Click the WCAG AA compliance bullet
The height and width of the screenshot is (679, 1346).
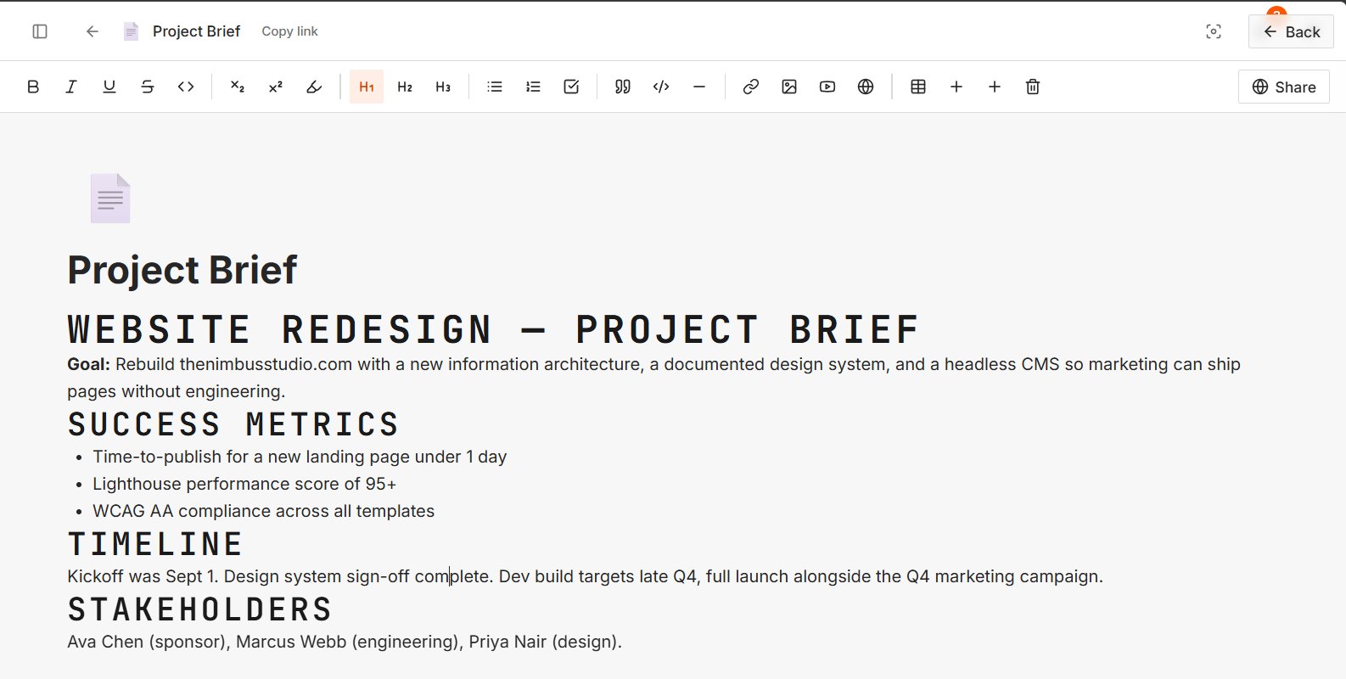[263, 511]
